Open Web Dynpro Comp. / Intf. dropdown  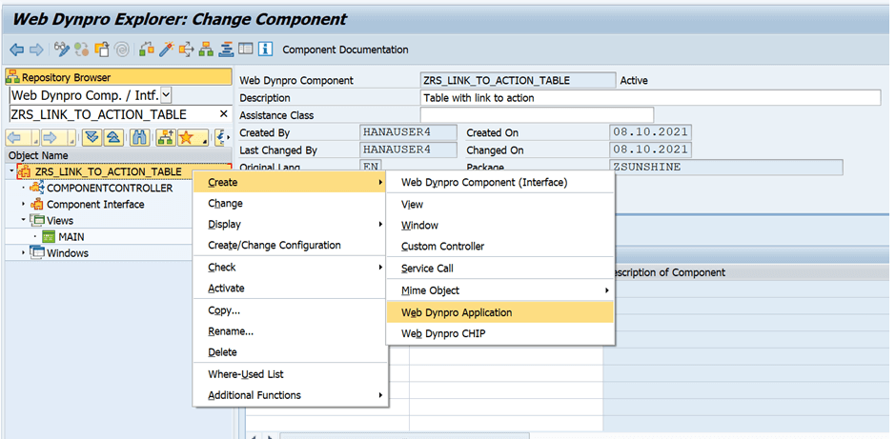coord(166,95)
